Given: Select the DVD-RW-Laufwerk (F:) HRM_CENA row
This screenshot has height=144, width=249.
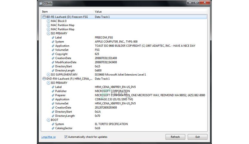Looking at the screenshot, I should [x=124, y=79].
